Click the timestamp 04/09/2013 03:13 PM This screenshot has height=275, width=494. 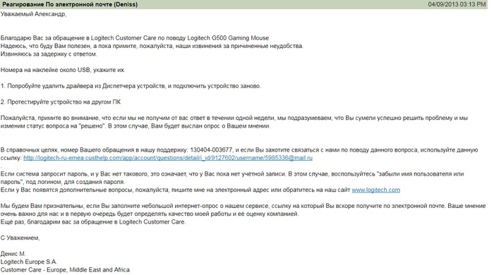tap(457, 4)
